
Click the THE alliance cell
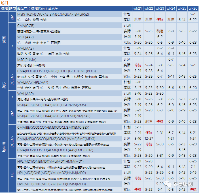12,175
